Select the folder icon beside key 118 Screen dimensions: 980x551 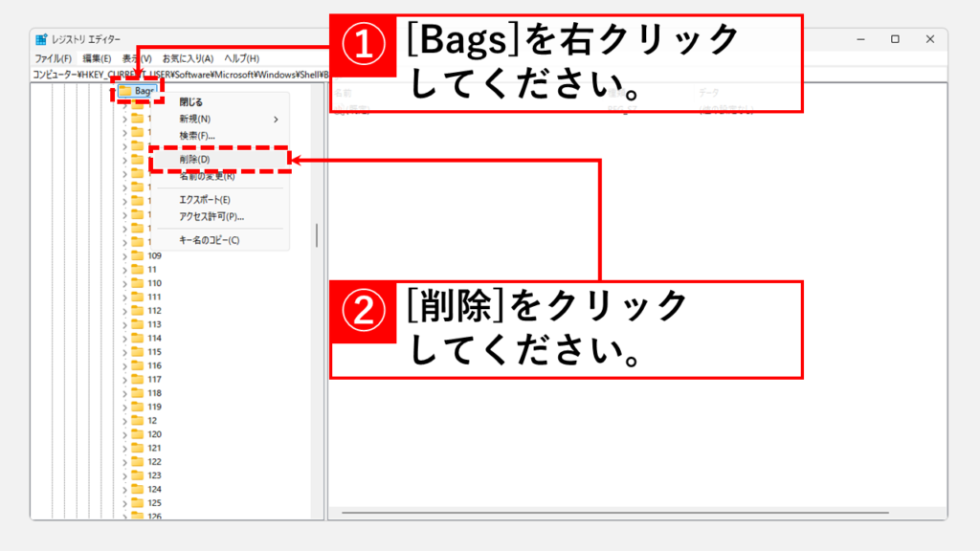tap(138, 393)
